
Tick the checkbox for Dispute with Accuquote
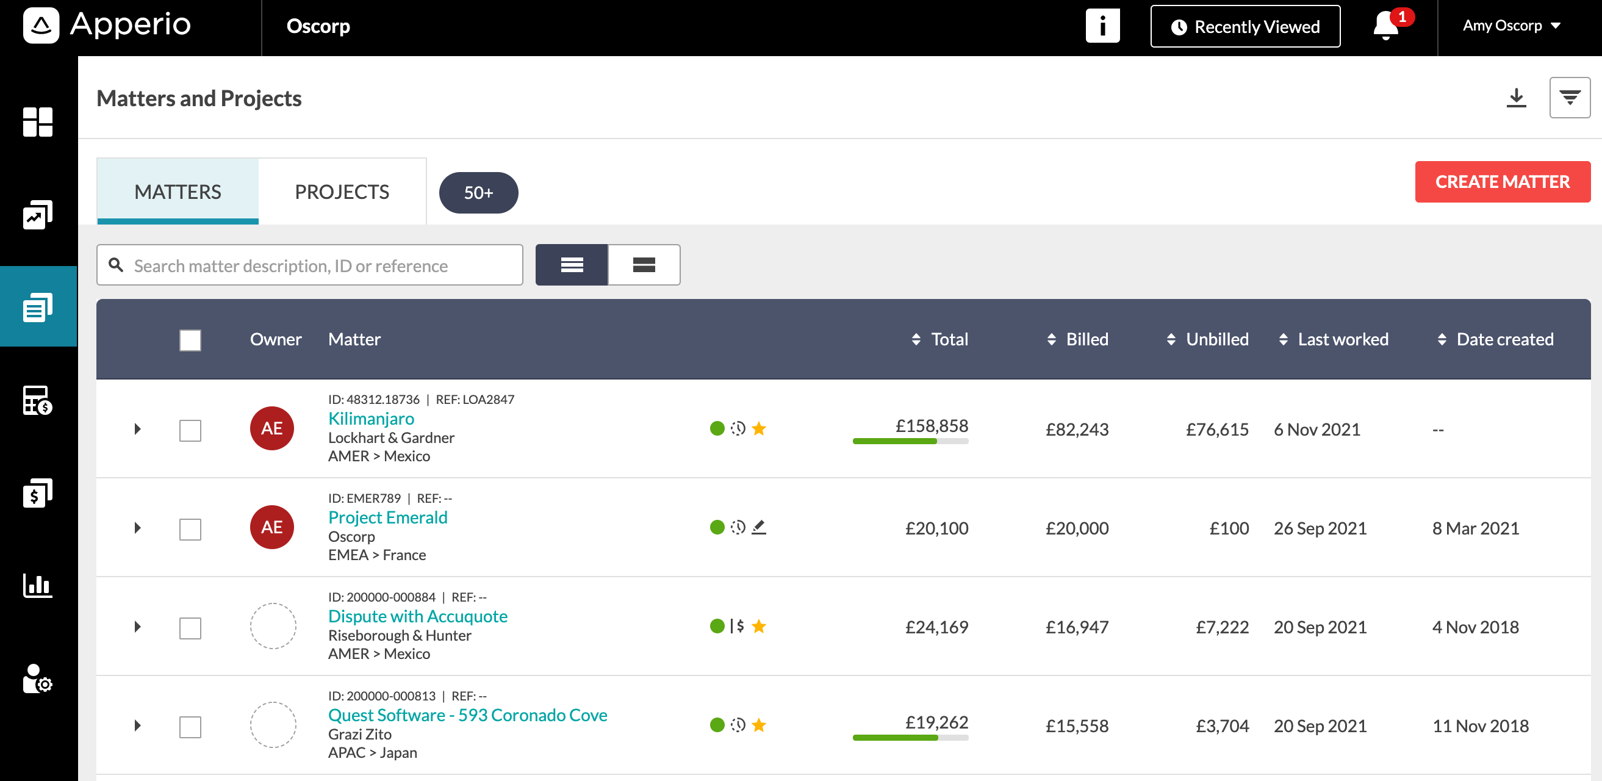(190, 628)
